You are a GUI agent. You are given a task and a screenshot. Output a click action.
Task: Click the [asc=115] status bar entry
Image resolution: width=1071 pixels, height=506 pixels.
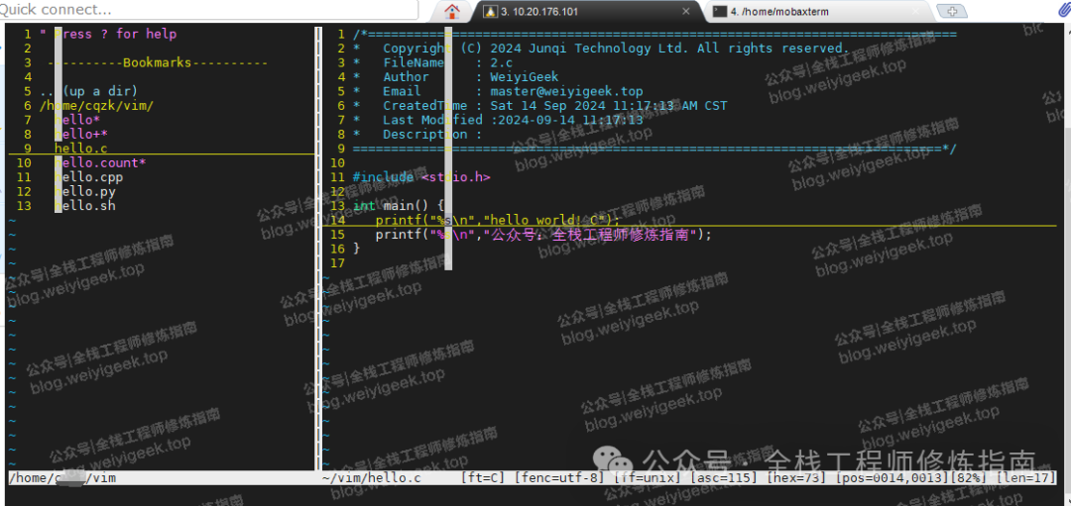(725, 478)
